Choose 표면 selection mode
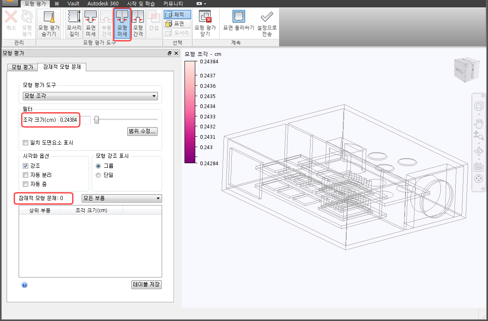The image size is (488, 321). coord(177,24)
